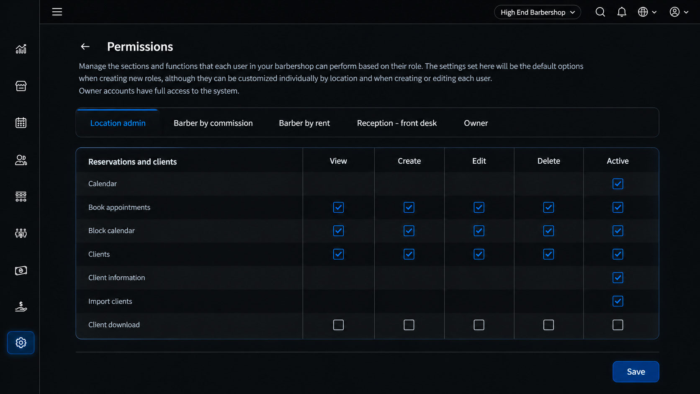The width and height of the screenshot is (700, 394).
Task: Check Client download Active checkbox
Action: [x=618, y=325]
